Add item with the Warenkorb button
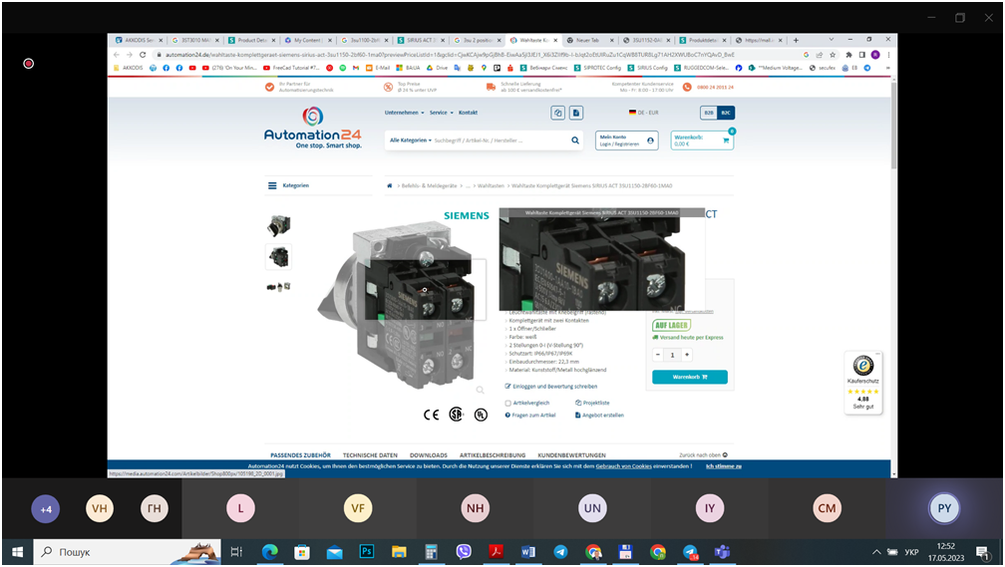Screen dimensions: 1005x567 click(689, 377)
